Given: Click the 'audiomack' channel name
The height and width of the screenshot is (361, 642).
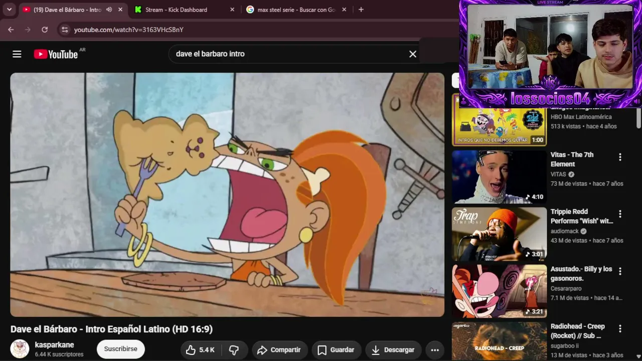Looking at the screenshot, I should [x=565, y=231].
